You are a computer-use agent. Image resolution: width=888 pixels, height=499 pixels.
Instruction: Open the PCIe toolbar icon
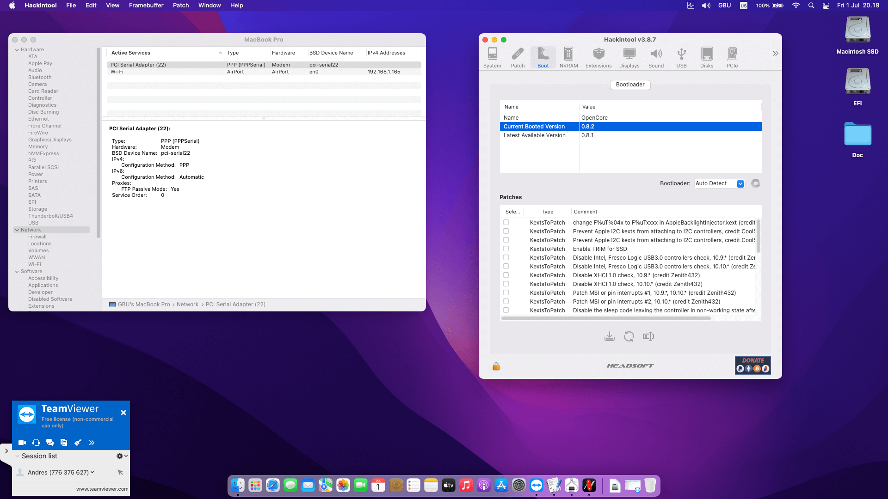click(x=732, y=58)
